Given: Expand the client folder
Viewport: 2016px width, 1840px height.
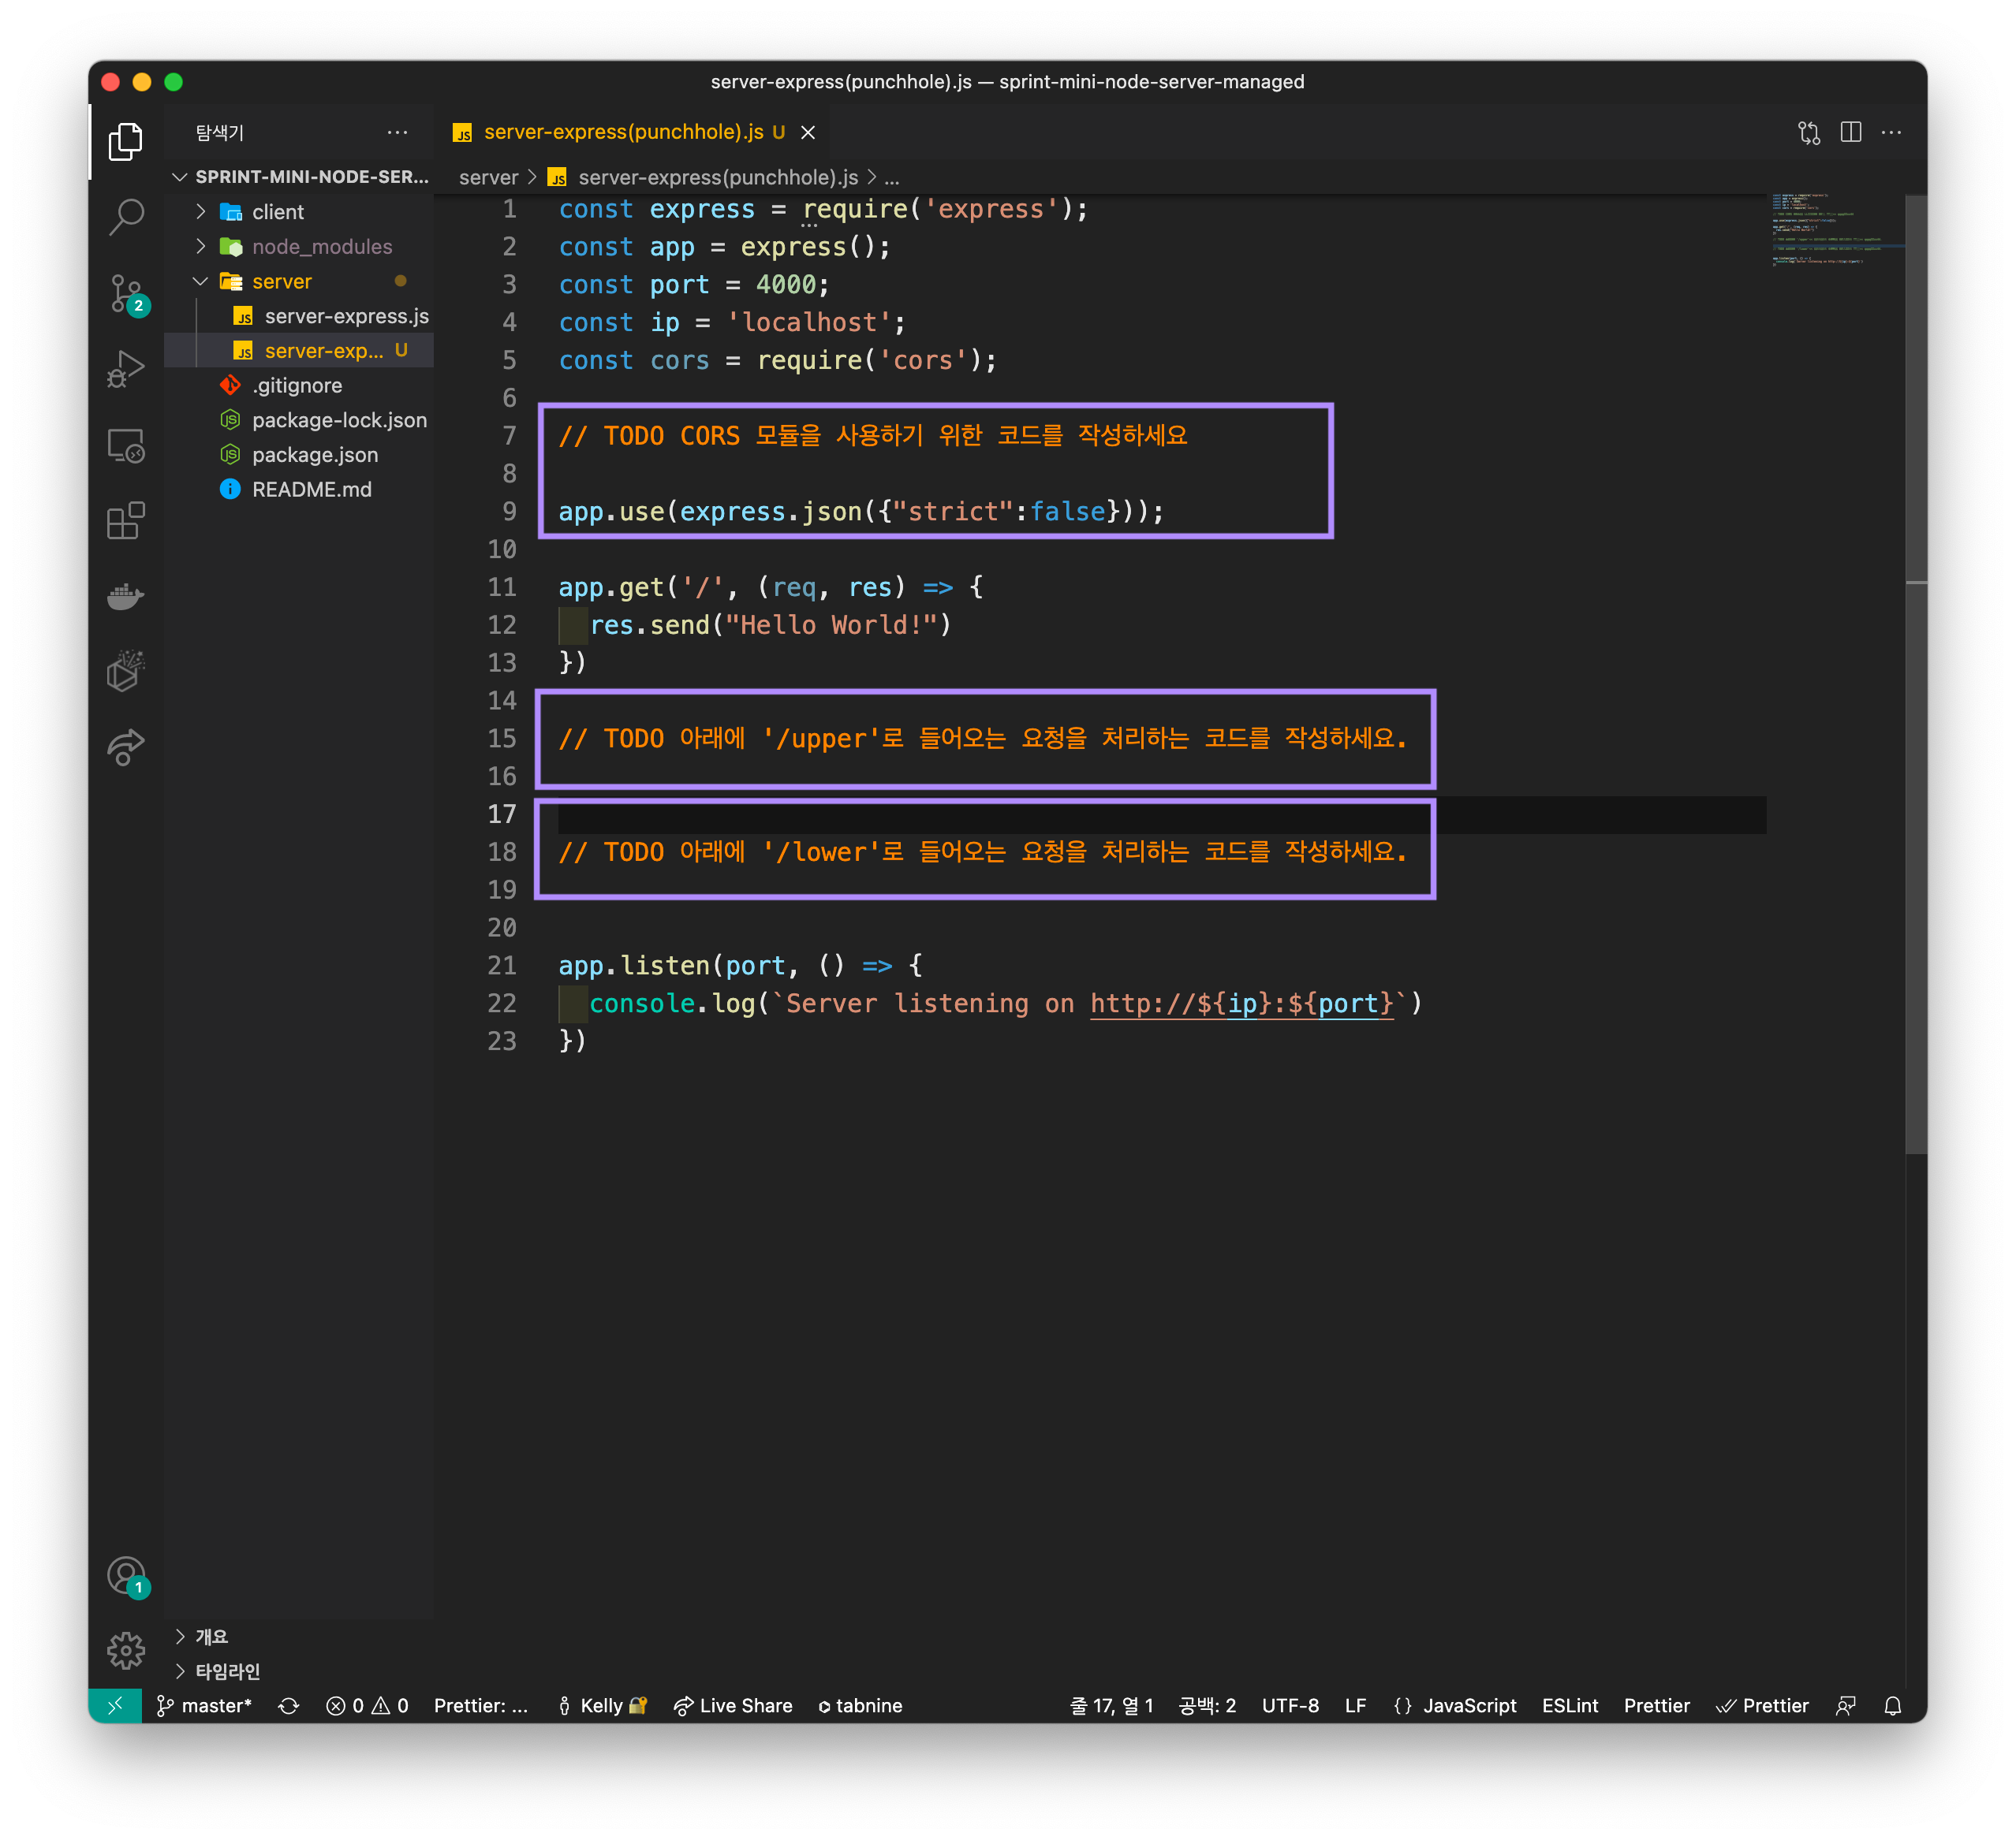Looking at the screenshot, I should click(x=277, y=212).
